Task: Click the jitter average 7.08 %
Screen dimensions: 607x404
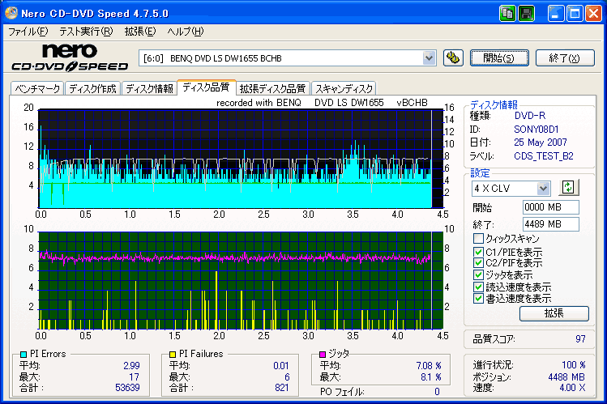Action: coord(429,365)
